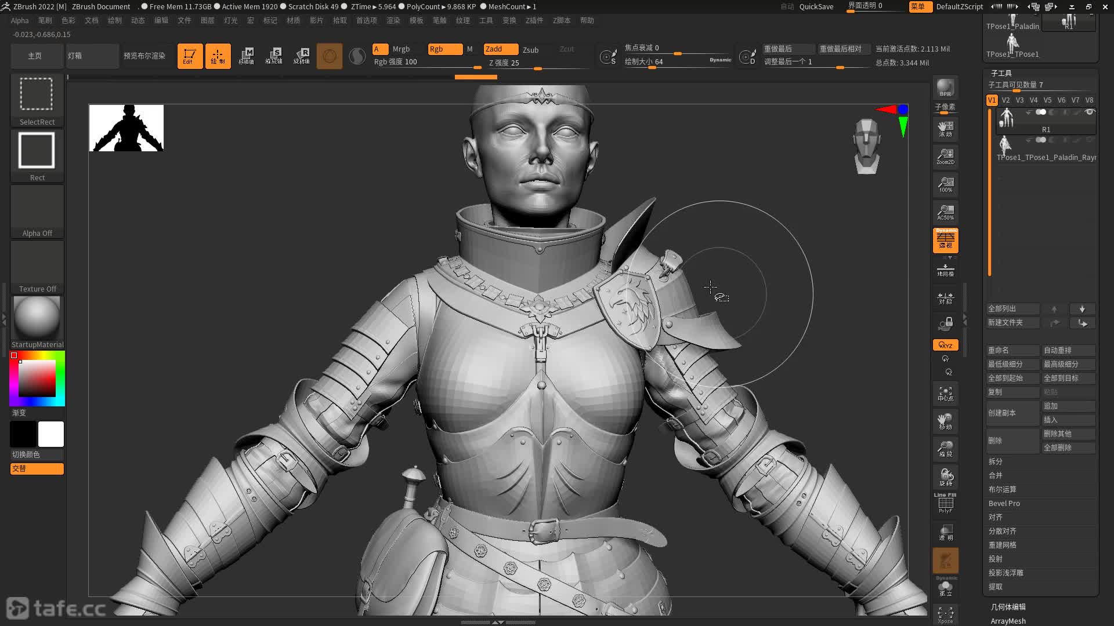
Task: Click the 中心点 frame icon
Action: pyautogui.click(x=945, y=394)
